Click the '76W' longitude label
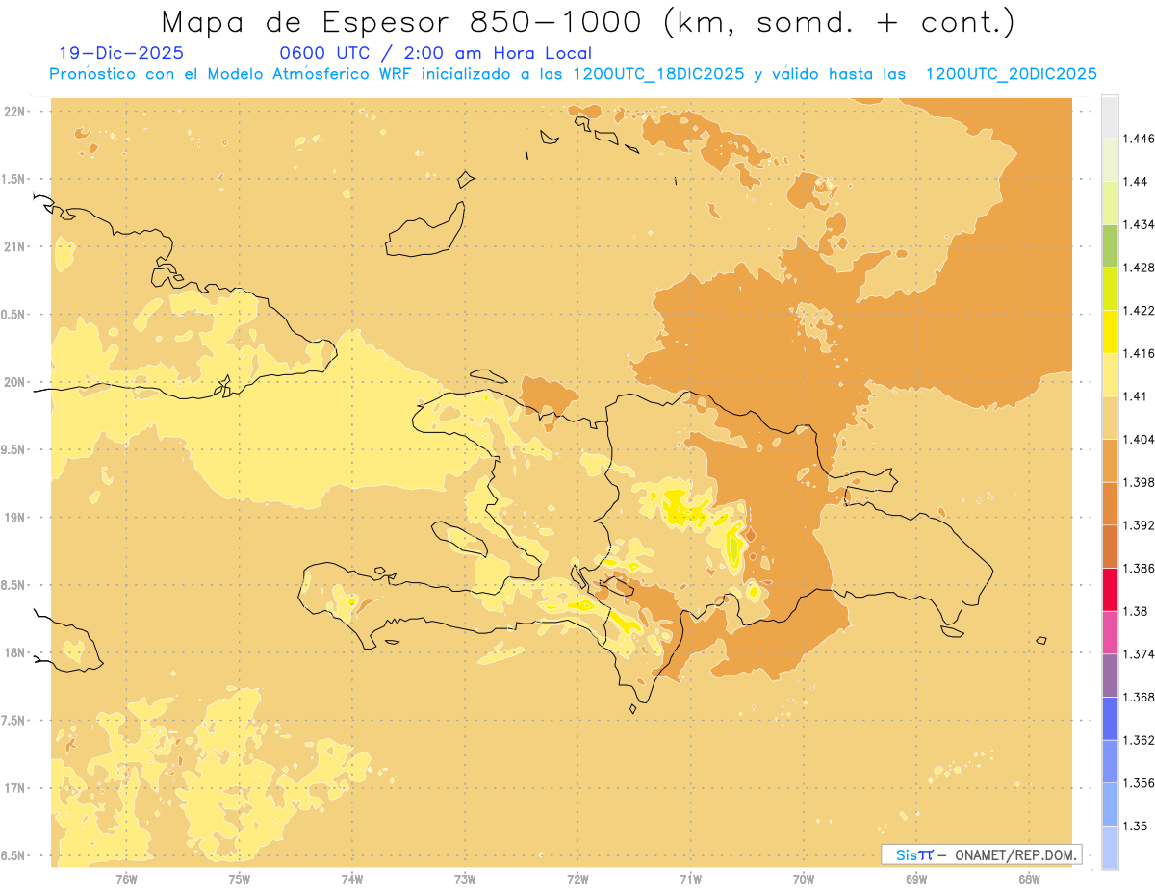The image size is (1155, 892). tap(126, 879)
